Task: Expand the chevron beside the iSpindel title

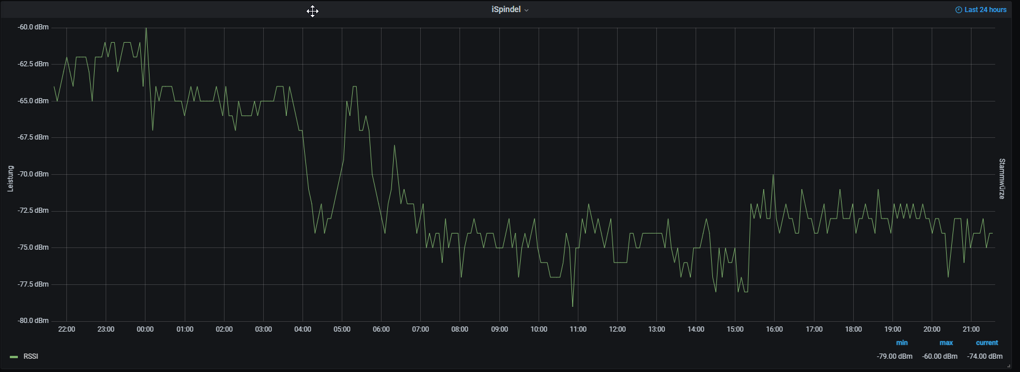Action: pos(526,10)
